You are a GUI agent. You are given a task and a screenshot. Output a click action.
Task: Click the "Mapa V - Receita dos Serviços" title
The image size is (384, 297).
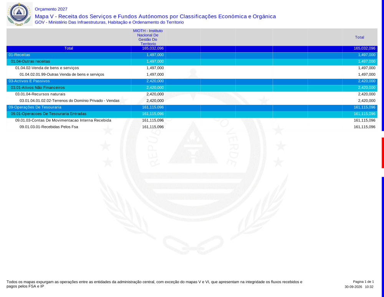pyautogui.click(x=155, y=17)
